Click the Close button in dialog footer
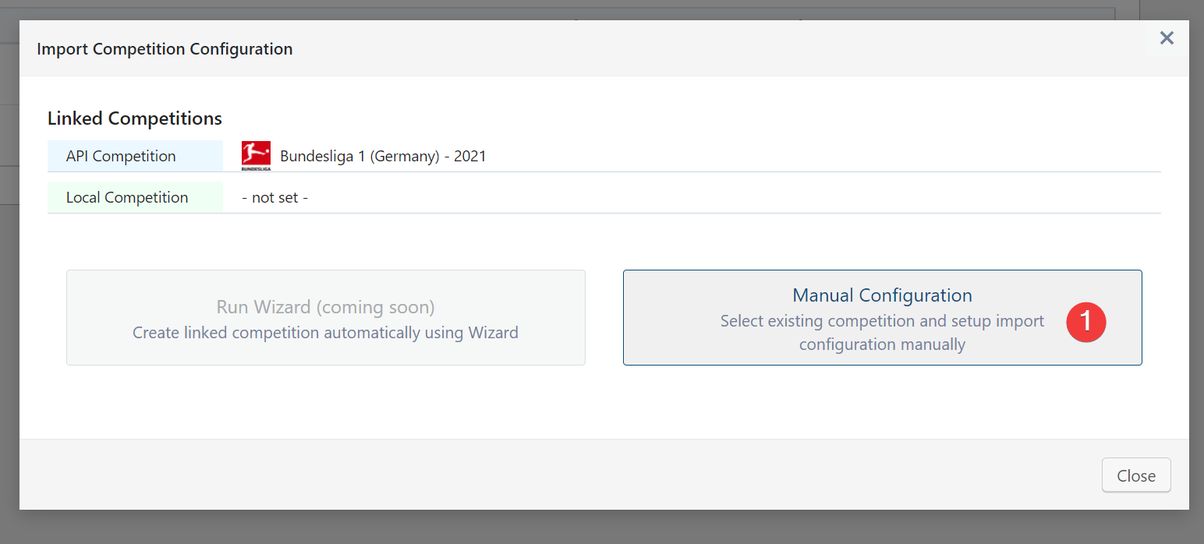The height and width of the screenshot is (544, 1204). click(x=1136, y=475)
